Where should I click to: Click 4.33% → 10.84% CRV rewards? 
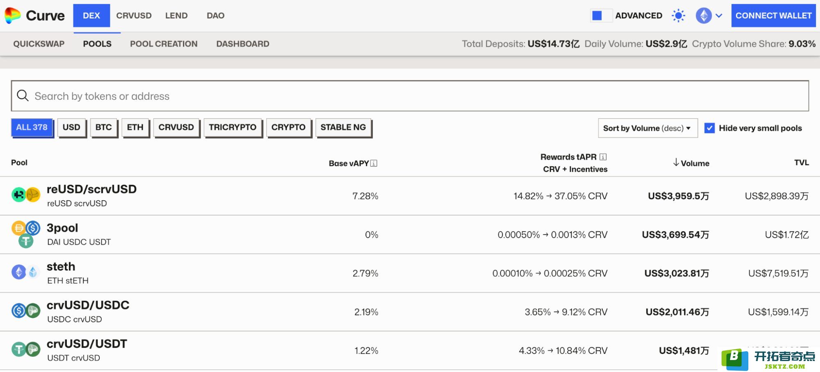coord(563,350)
